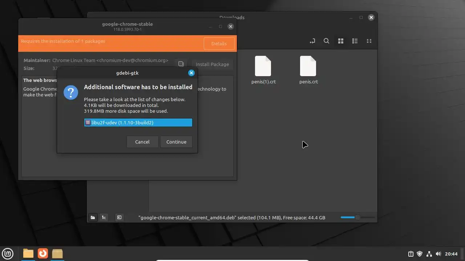The image size is (465, 261).
Task: Open the Files folder icon in taskbar
Action: (28, 253)
